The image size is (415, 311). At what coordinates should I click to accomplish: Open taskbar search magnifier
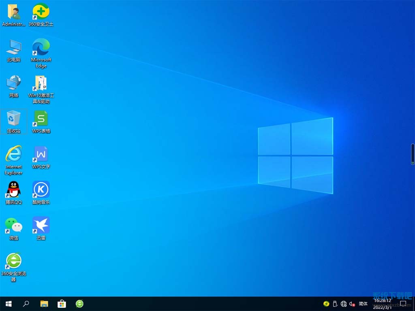tap(26, 304)
